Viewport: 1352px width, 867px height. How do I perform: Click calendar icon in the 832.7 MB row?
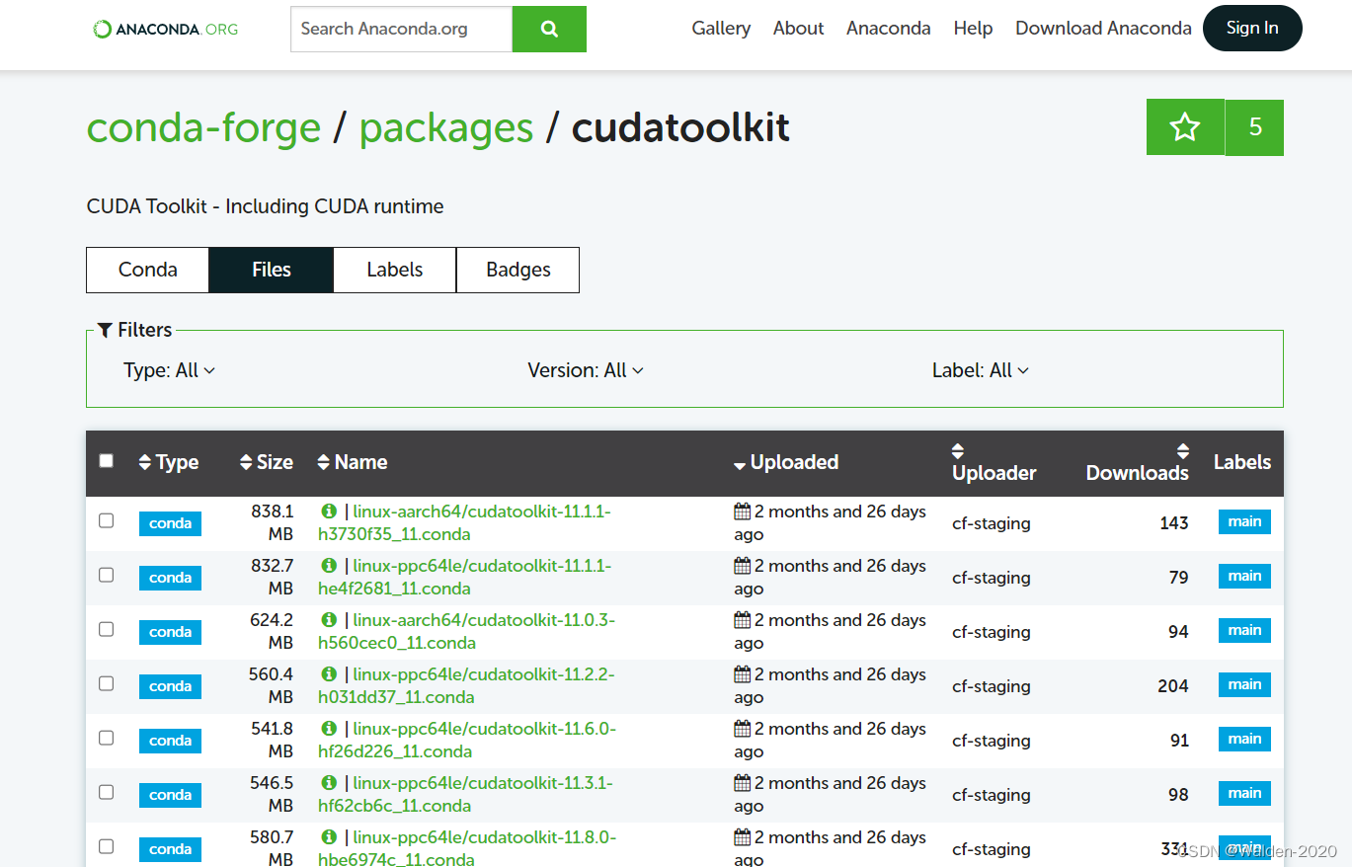pos(743,566)
